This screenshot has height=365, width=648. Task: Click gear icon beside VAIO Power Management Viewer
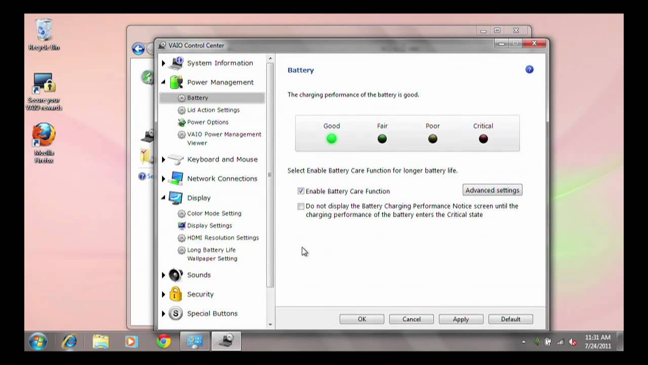click(x=182, y=134)
